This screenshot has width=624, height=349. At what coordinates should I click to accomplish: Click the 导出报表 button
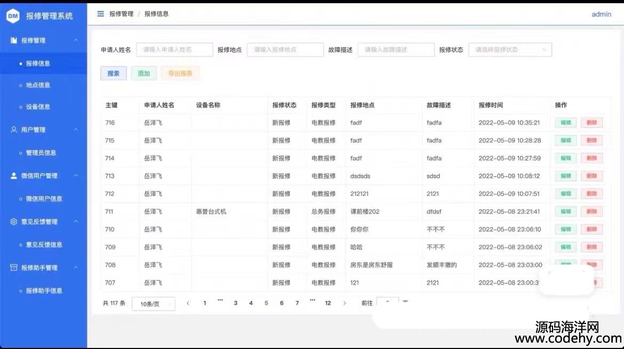click(180, 73)
